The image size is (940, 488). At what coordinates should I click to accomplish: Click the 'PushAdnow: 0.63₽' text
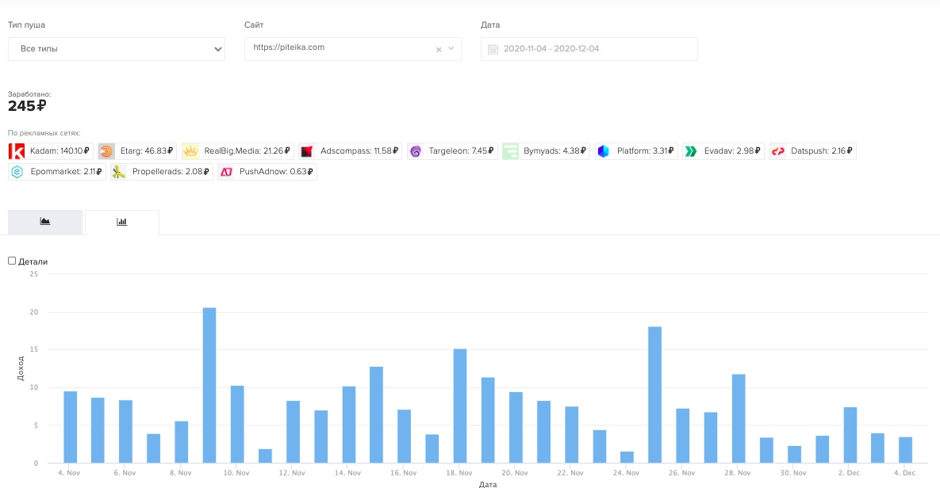coord(276,172)
